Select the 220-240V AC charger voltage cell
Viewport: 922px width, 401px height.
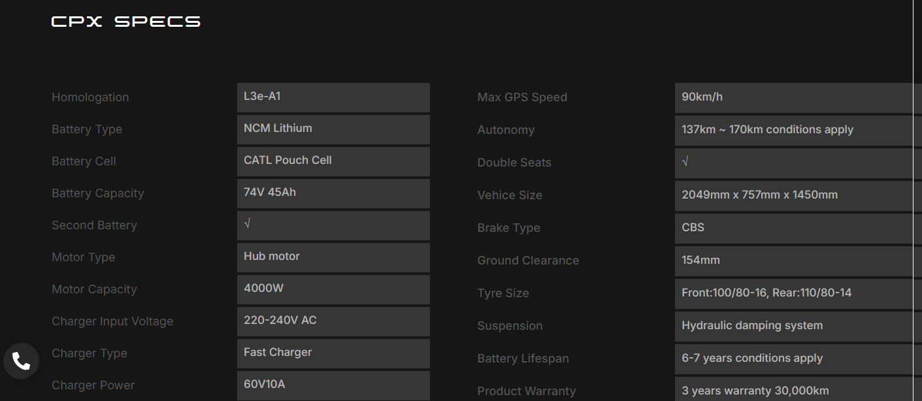[x=333, y=322]
